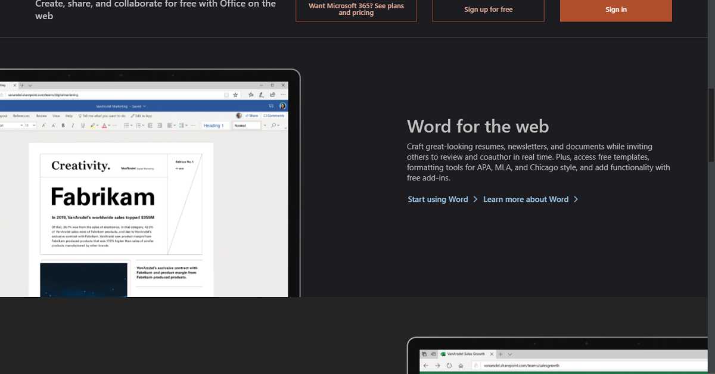Open Microsoft 365 plans and pricing
Screen dimensions: 715x374
(356, 10)
